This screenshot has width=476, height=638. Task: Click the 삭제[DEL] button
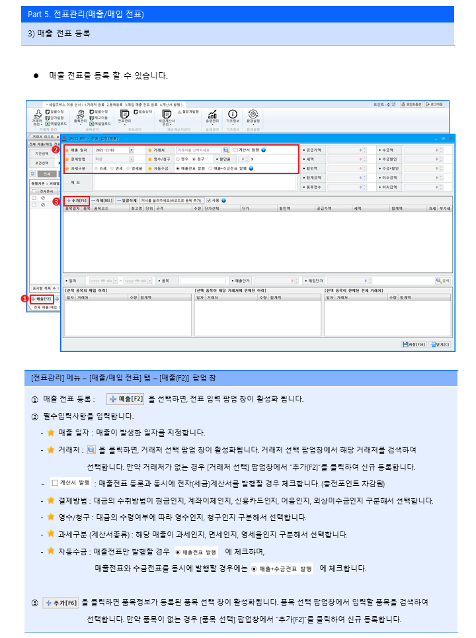pos(102,201)
